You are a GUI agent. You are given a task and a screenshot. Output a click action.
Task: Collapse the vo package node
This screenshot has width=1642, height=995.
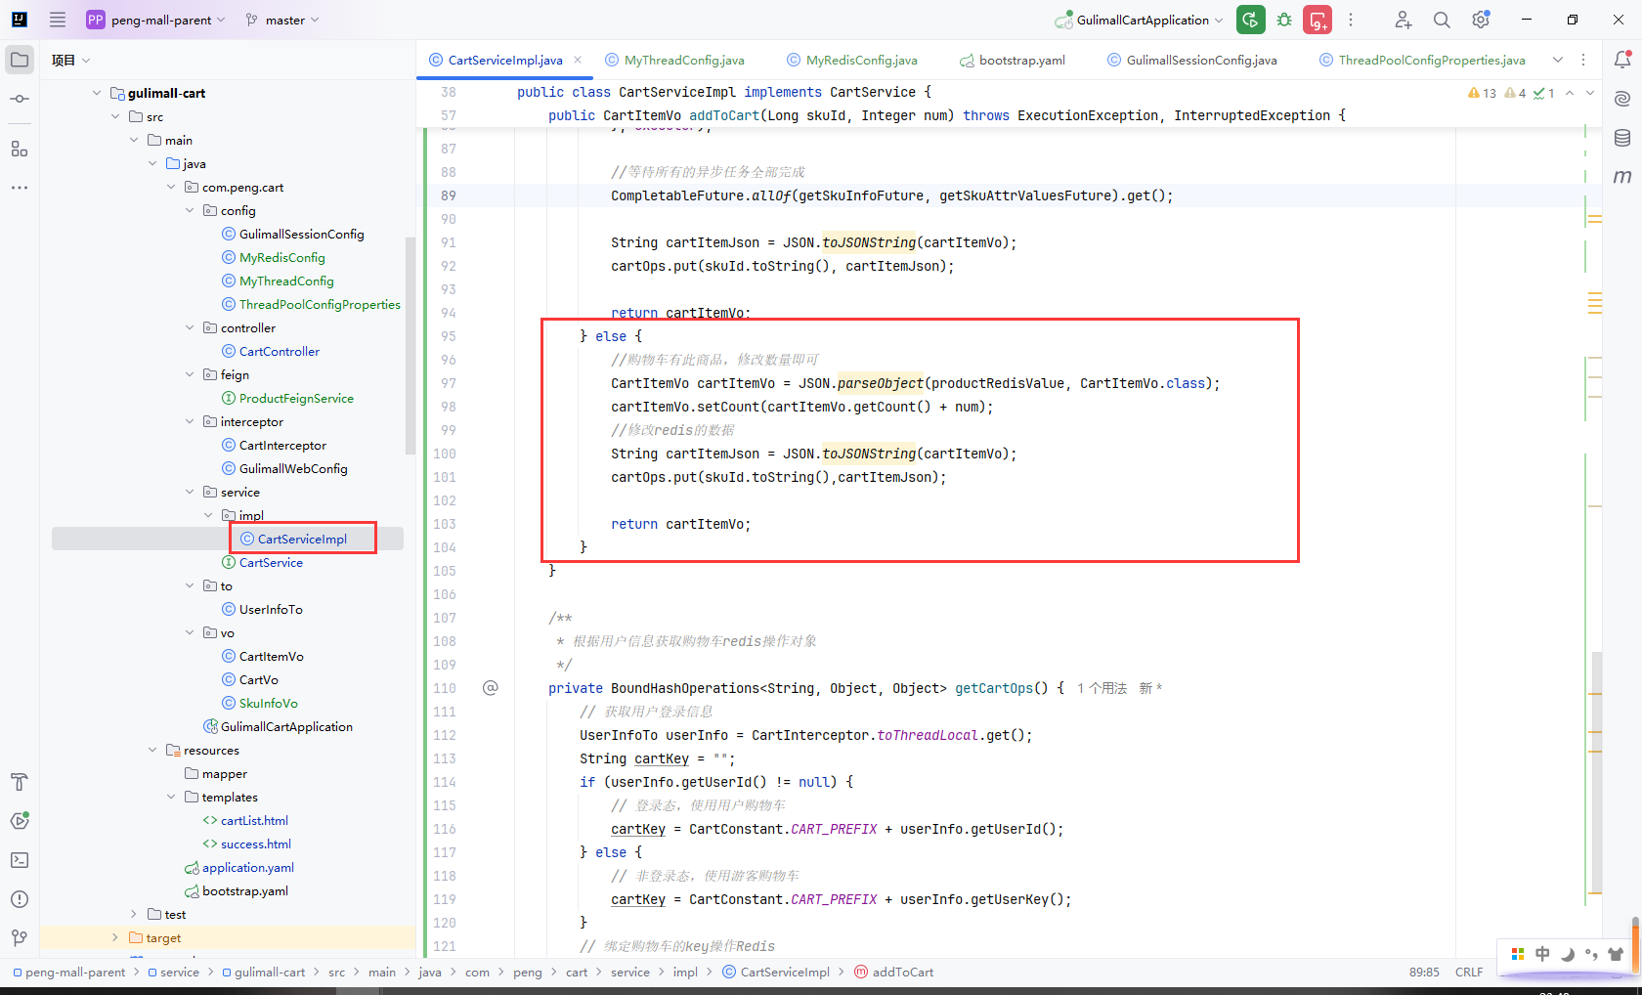click(190, 632)
